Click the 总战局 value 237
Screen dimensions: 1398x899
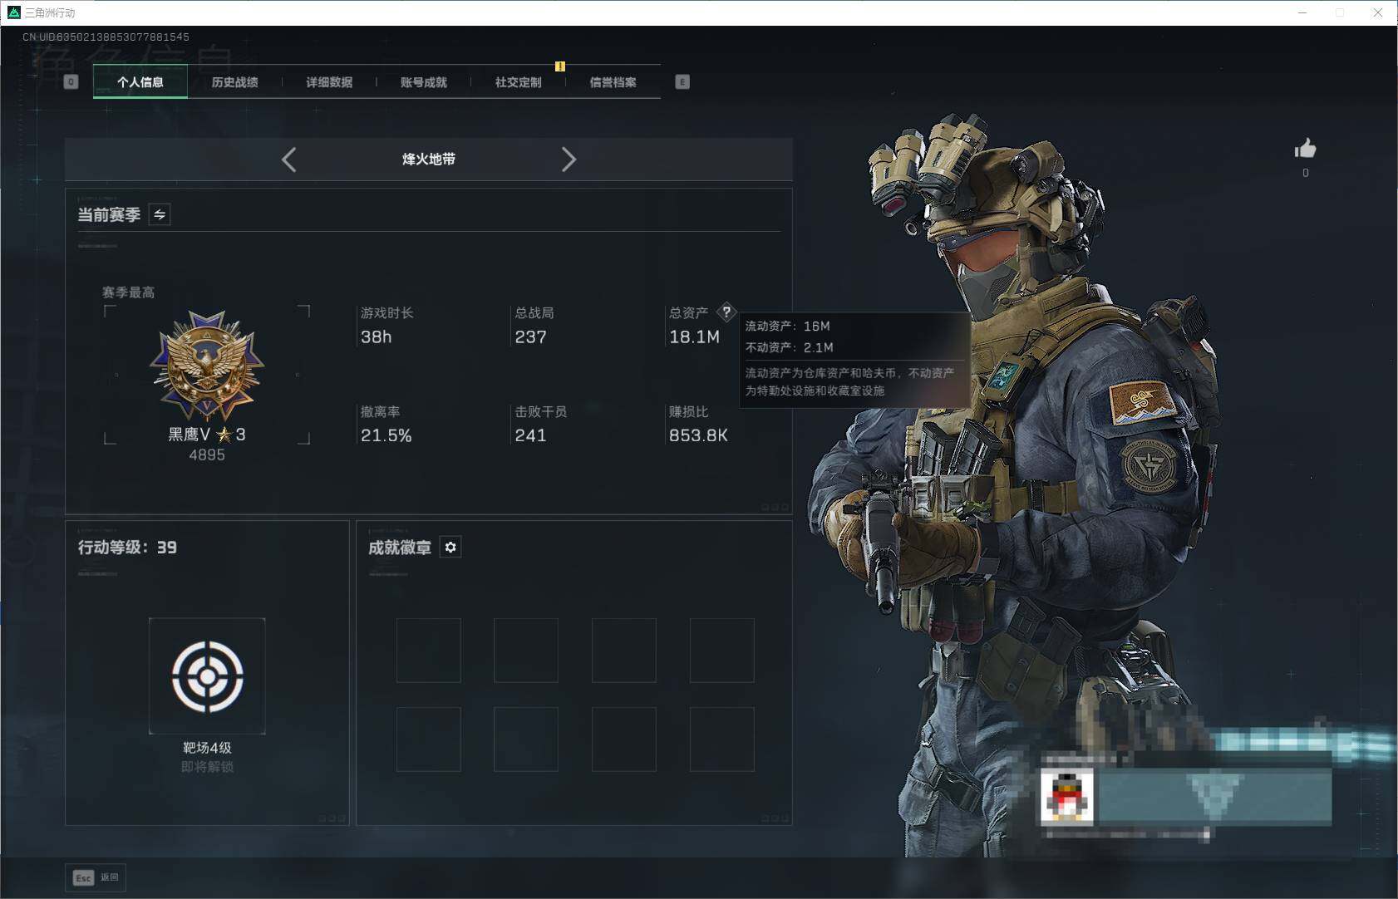[x=530, y=337]
